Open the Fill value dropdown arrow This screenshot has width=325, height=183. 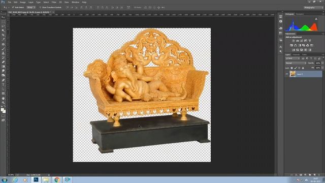coord(322,68)
